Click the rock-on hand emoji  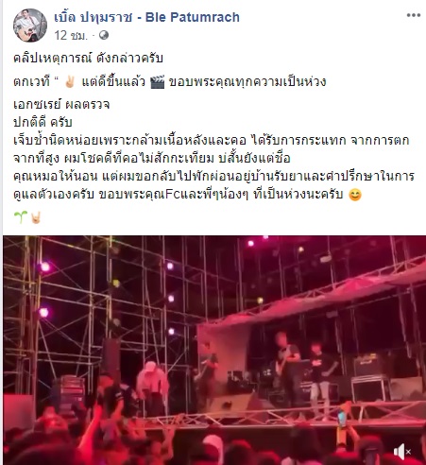pyautogui.click(x=36, y=217)
